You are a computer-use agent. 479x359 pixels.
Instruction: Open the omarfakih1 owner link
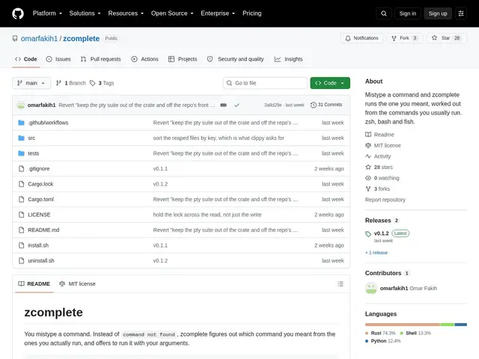[39, 39]
